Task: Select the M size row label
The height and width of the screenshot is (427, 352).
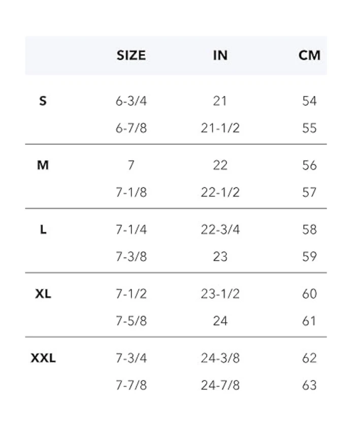Action: 43,165
